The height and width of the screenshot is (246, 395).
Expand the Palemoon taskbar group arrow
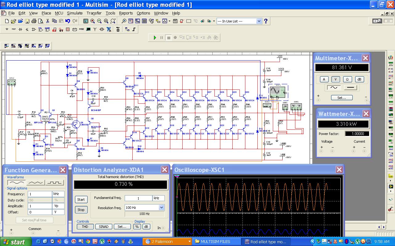pos(189,242)
